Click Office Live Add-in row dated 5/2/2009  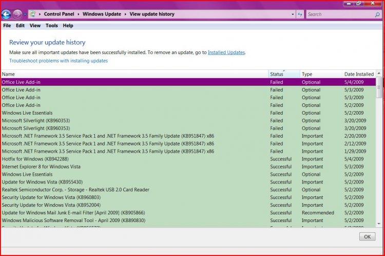pos(188,105)
